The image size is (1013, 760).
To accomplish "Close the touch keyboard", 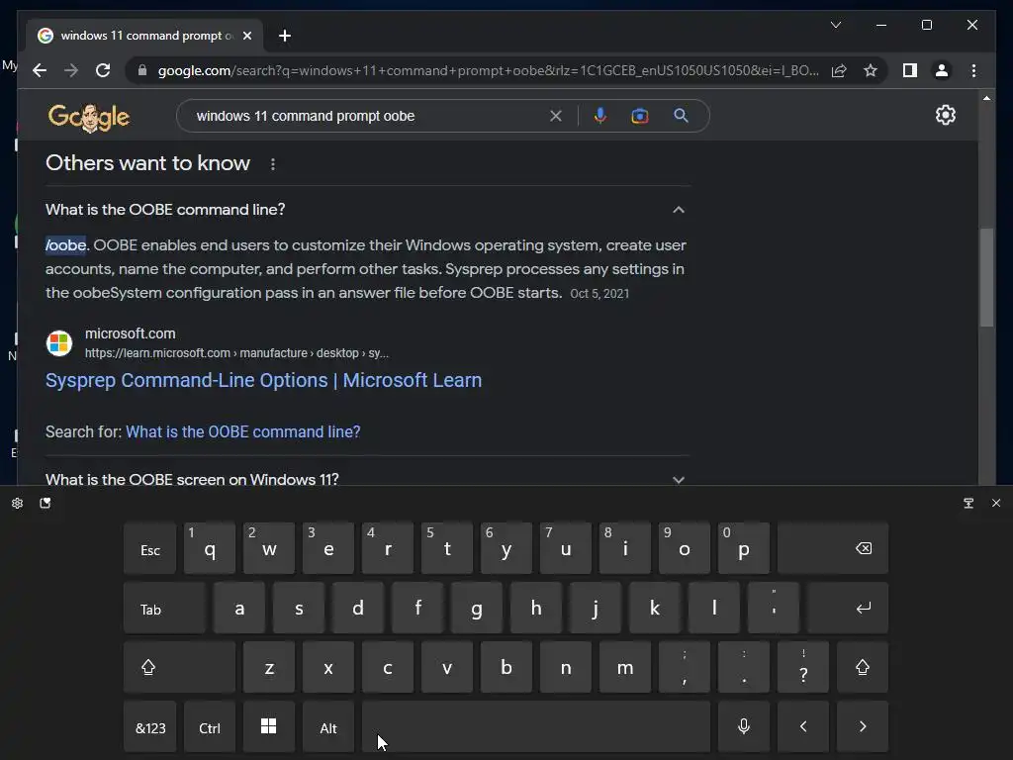I will (x=995, y=503).
